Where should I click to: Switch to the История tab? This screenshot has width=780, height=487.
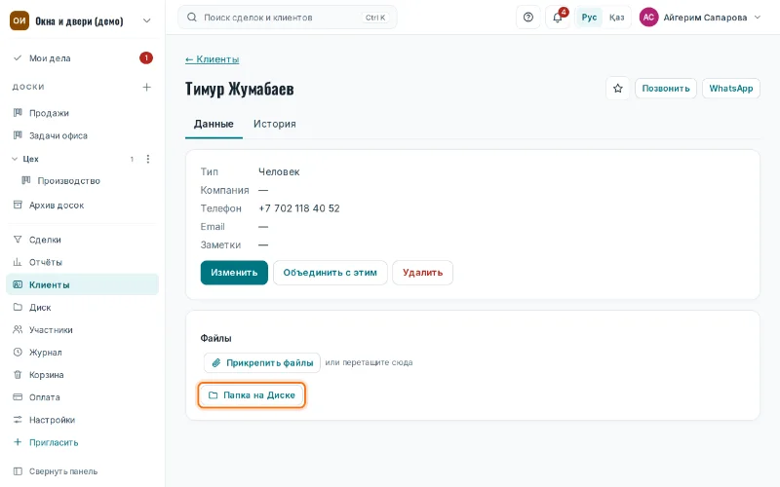[275, 124]
